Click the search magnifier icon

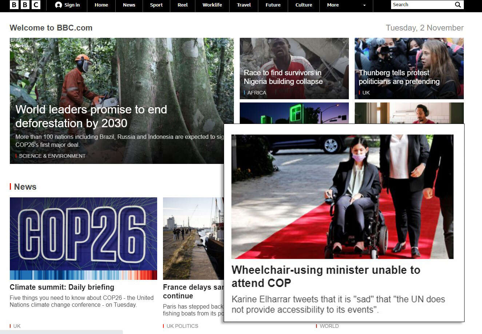click(x=458, y=5)
